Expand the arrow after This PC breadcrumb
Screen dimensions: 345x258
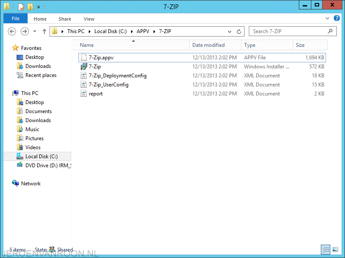click(x=90, y=31)
